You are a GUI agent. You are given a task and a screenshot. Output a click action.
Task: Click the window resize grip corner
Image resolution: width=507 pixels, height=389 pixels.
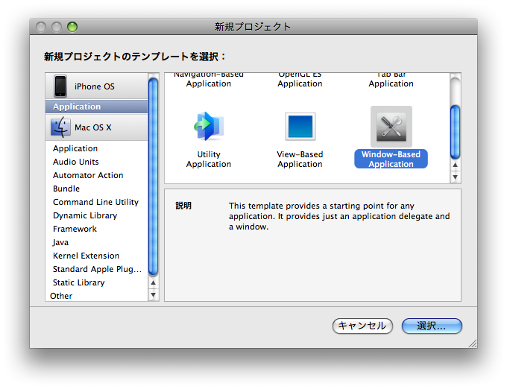(x=471, y=343)
